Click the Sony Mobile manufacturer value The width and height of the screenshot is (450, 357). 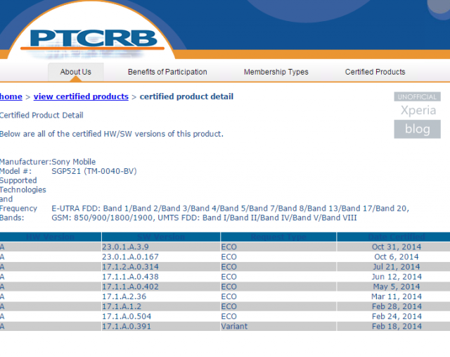point(73,162)
